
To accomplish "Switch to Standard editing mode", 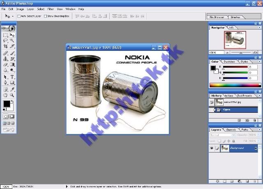I will pyautogui.click(x=5, y=116).
